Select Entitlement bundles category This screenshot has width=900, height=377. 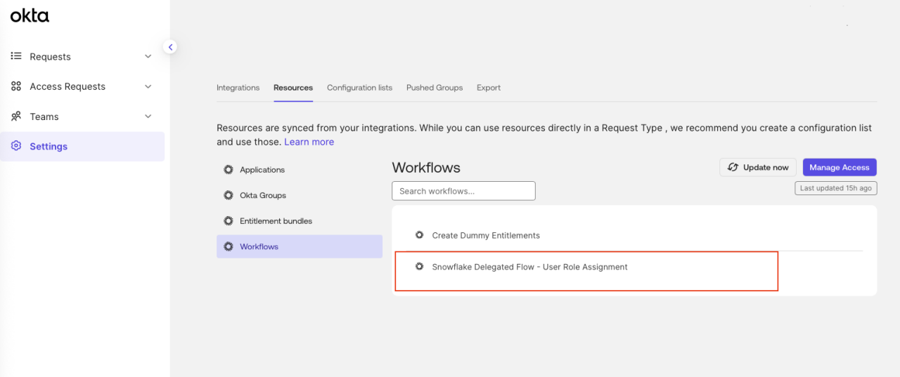tap(300, 220)
